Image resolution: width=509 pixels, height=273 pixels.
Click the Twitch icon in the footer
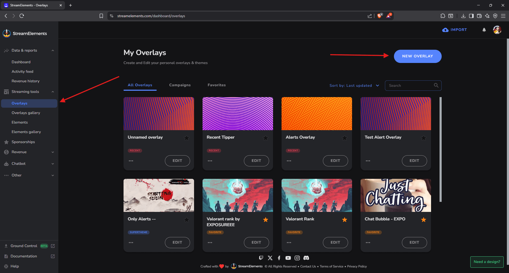pyautogui.click(x=261, y=258)
